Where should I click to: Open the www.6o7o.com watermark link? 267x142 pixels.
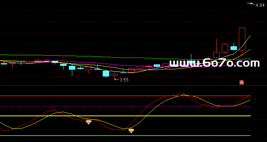(215, 63)
